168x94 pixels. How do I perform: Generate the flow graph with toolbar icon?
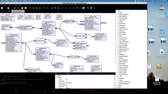click(x=55, y=8)
